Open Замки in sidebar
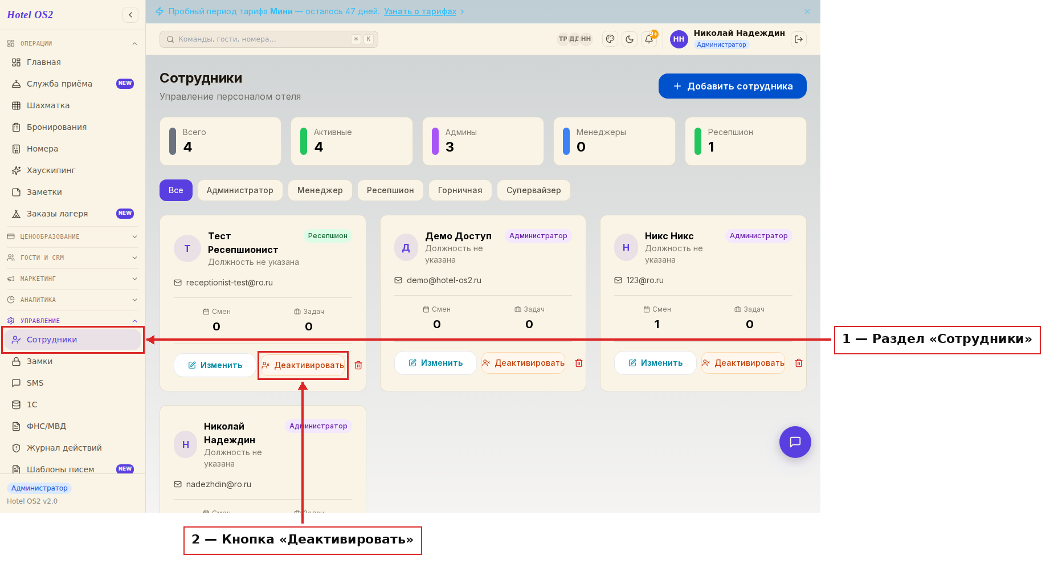The height and width of the screenshot is (568, 1054). [x=72, y=361]
